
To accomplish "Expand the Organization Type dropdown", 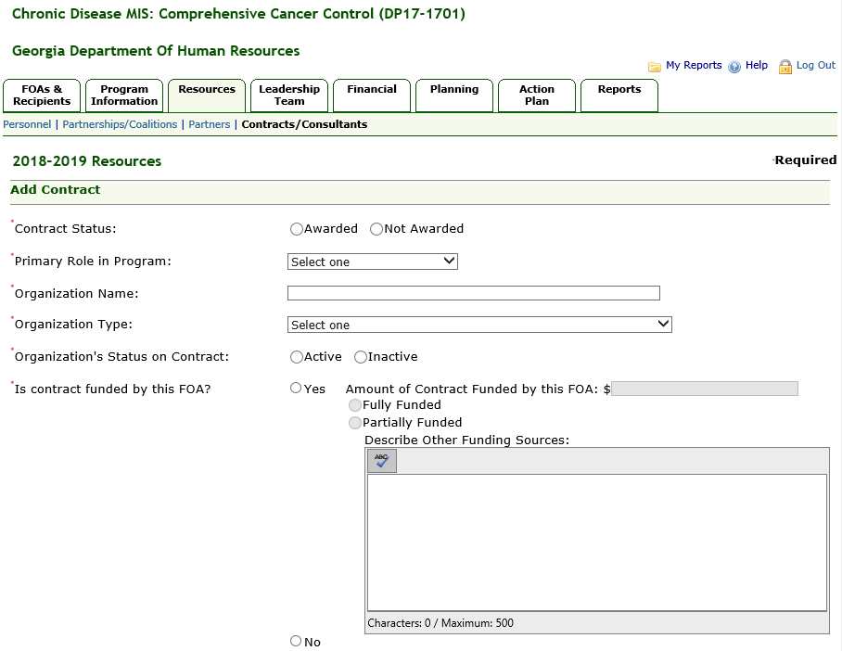I will (x=479, y=325).
